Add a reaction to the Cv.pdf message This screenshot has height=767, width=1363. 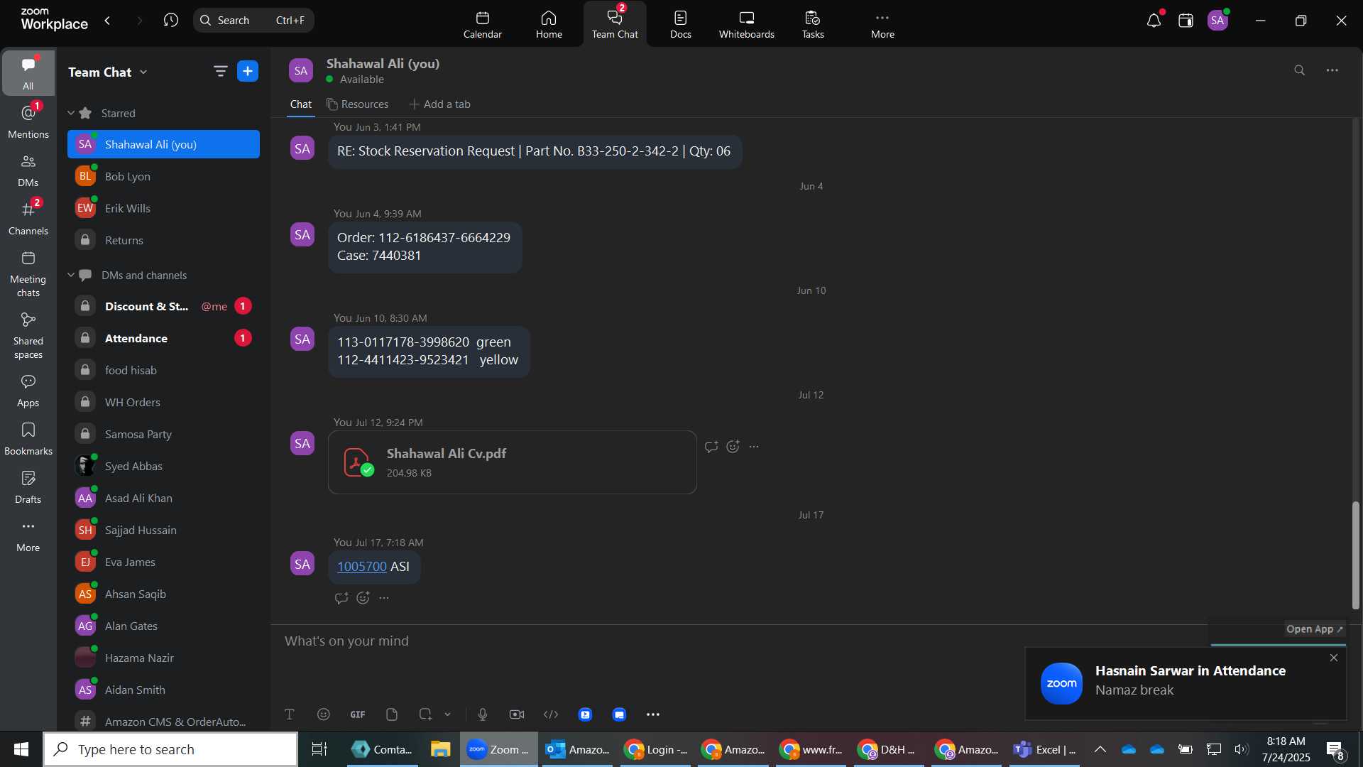[733, 447]
